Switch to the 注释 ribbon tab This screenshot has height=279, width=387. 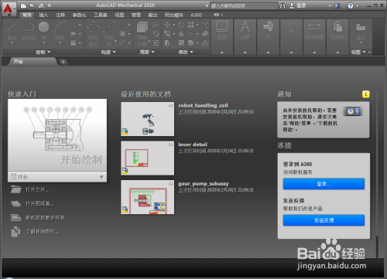pyautogui.click(x=60, y=15)
